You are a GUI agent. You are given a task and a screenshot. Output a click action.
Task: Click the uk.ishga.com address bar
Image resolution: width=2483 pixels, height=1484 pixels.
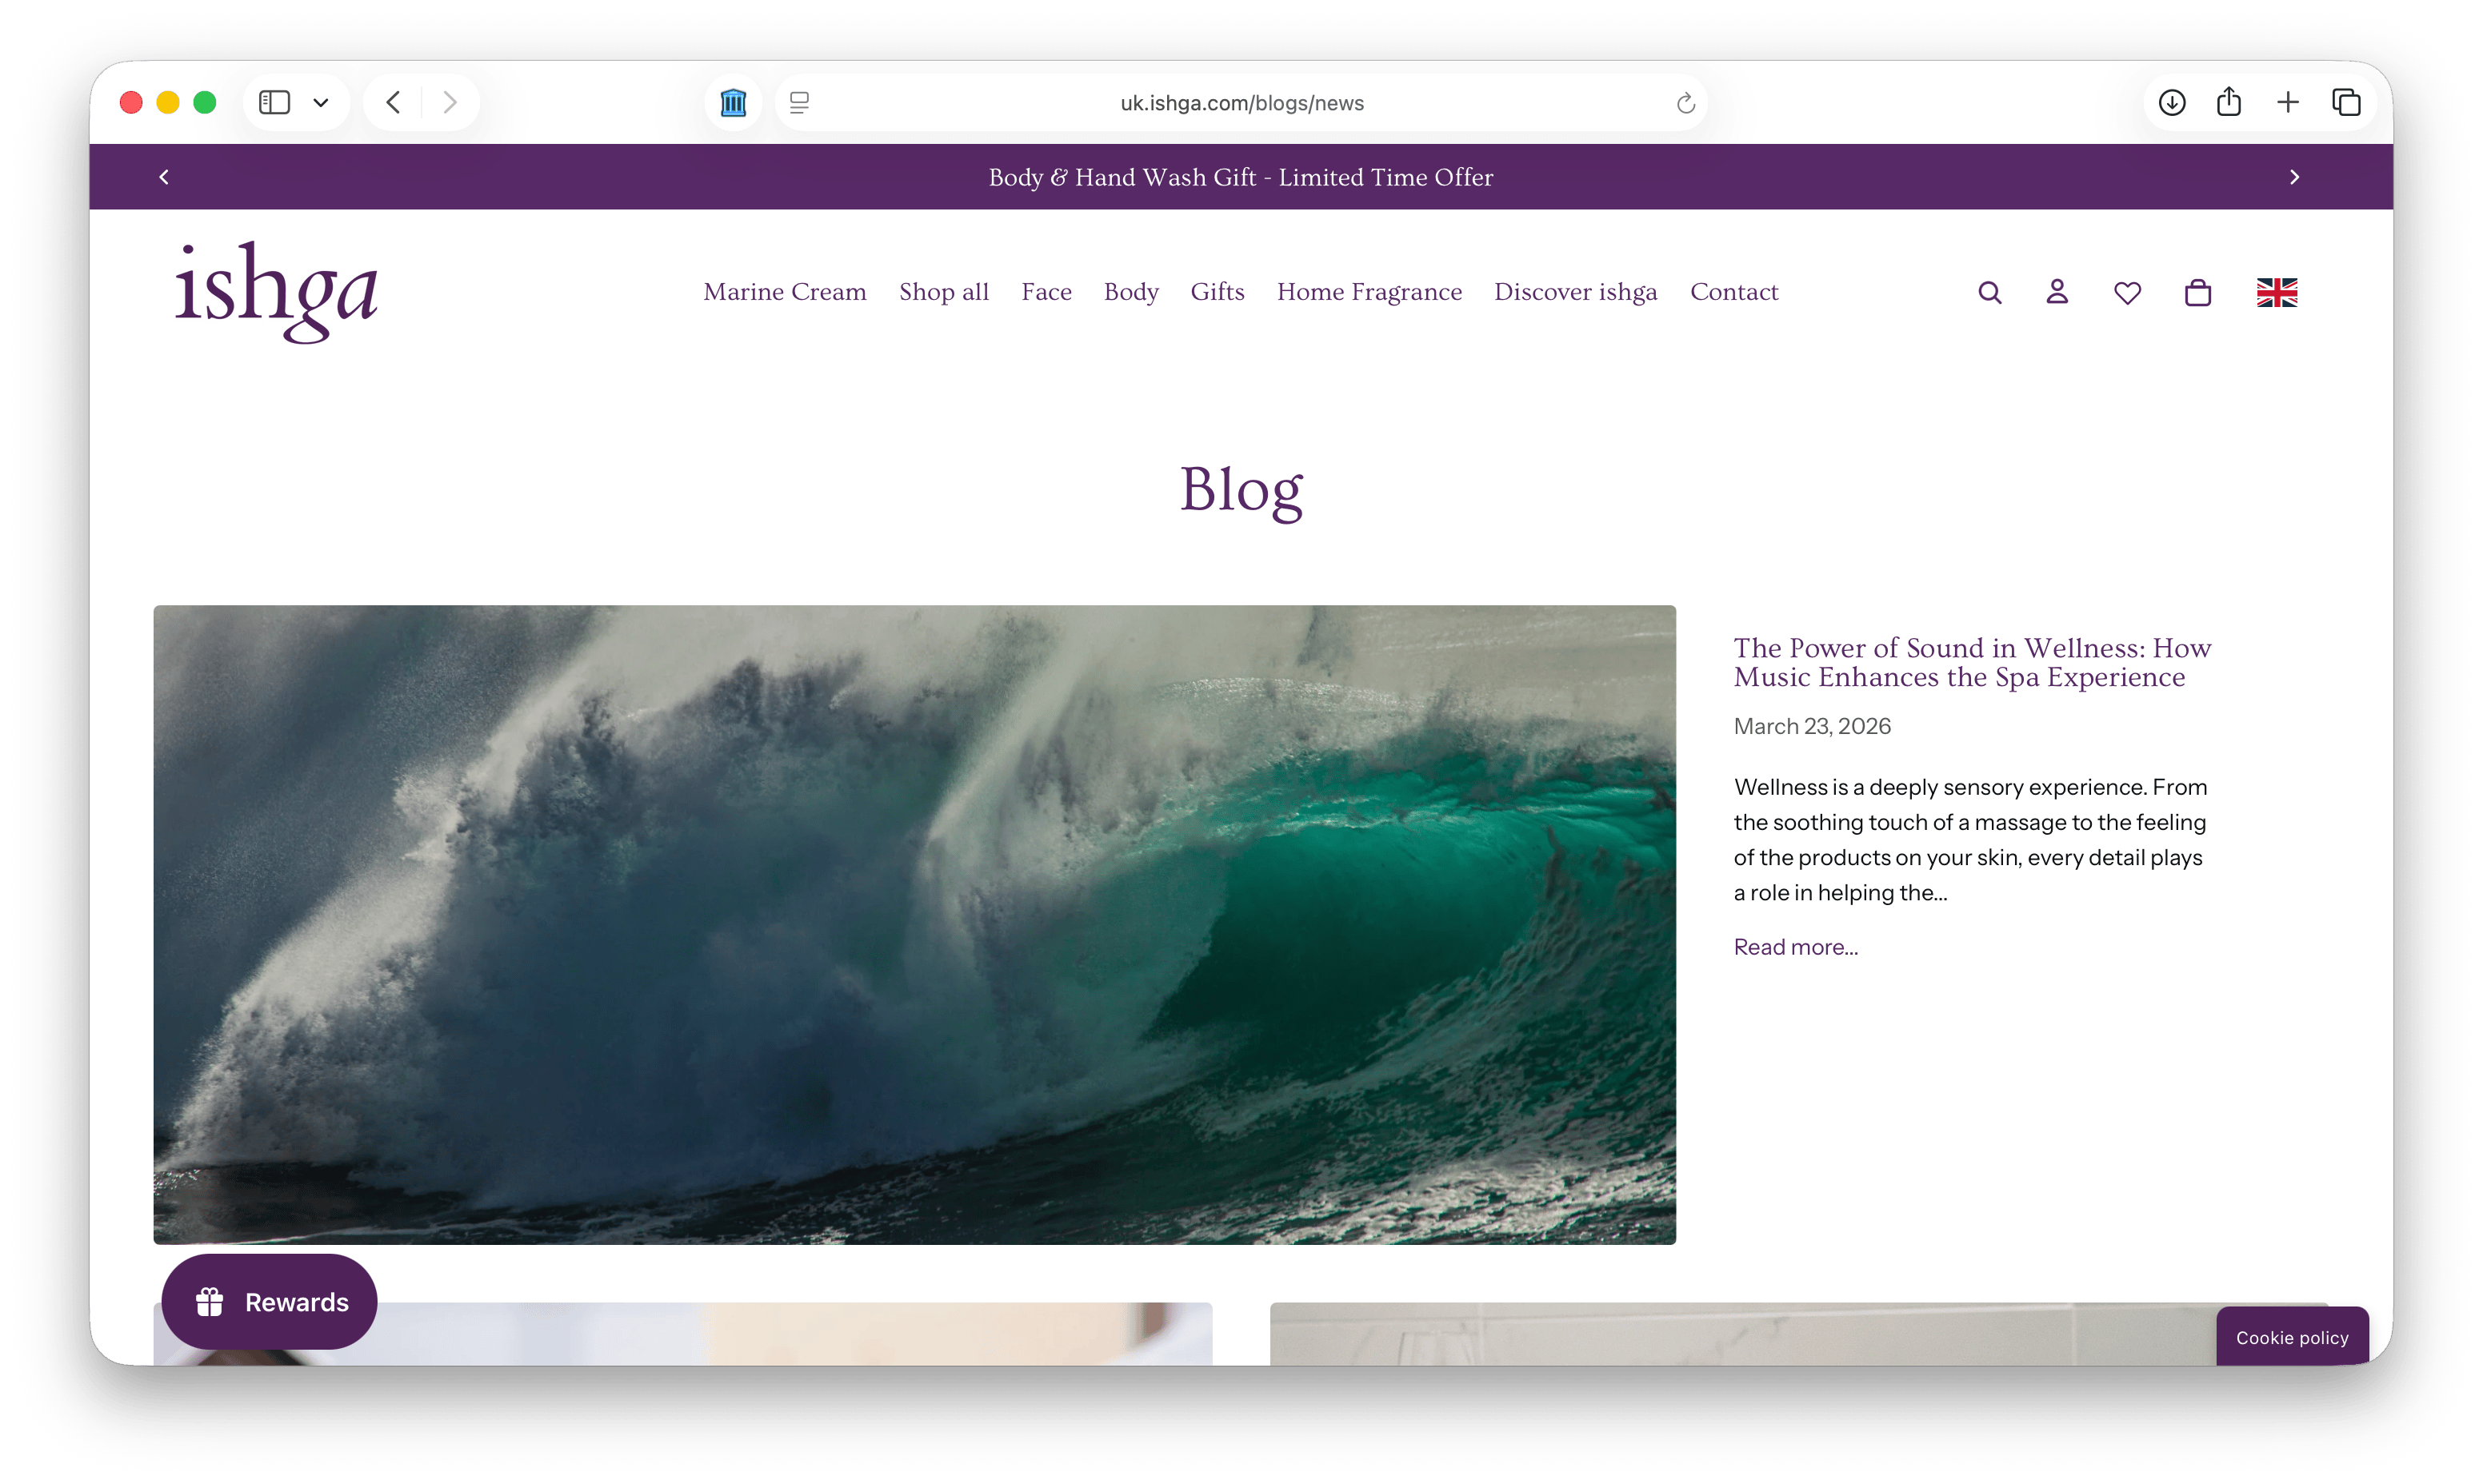point(1241,103)
